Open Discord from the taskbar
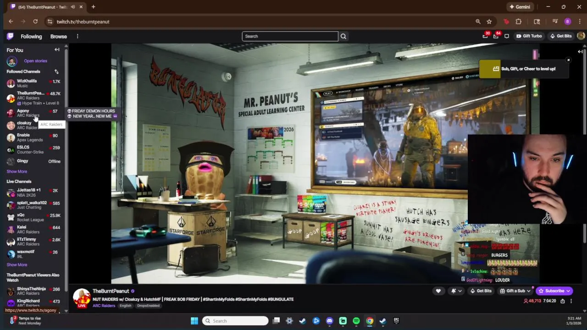The width and height of the screenshot is (587, 330). click(329, 321)
